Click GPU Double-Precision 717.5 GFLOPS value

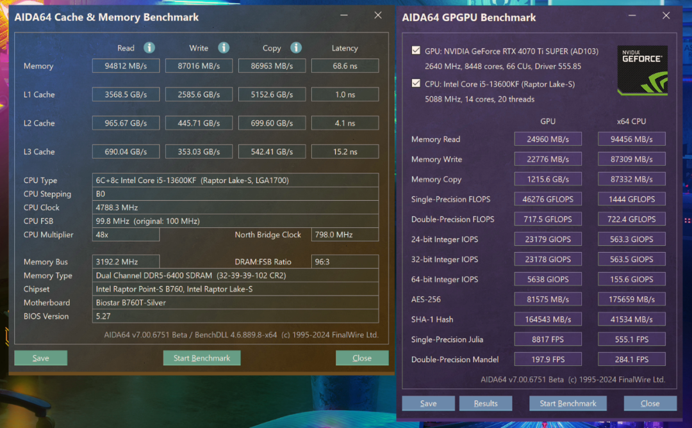pyautogui.click(x=548, y=219)
